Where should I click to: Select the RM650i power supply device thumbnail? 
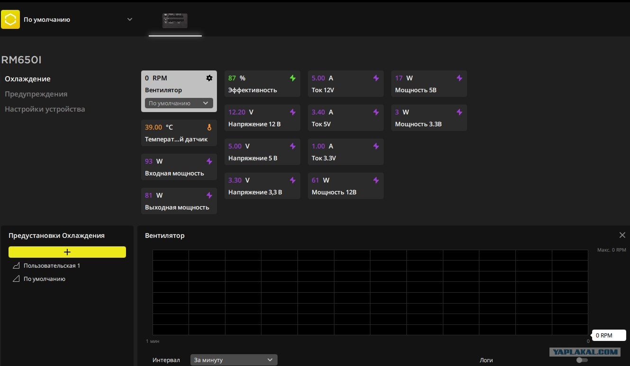pyautogui.click(x=175, y=21)
